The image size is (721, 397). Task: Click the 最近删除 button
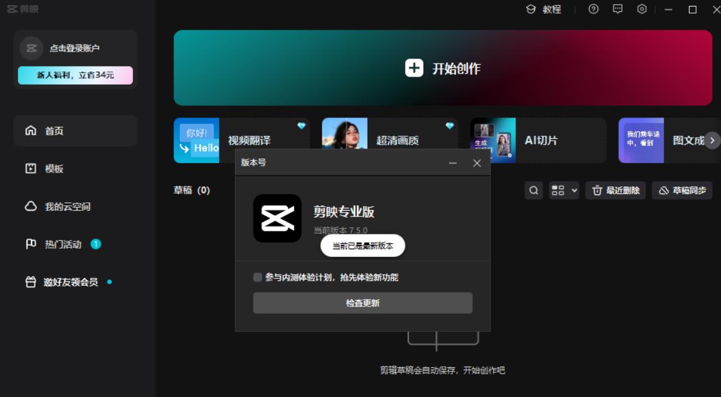click(x=615, y=190)
